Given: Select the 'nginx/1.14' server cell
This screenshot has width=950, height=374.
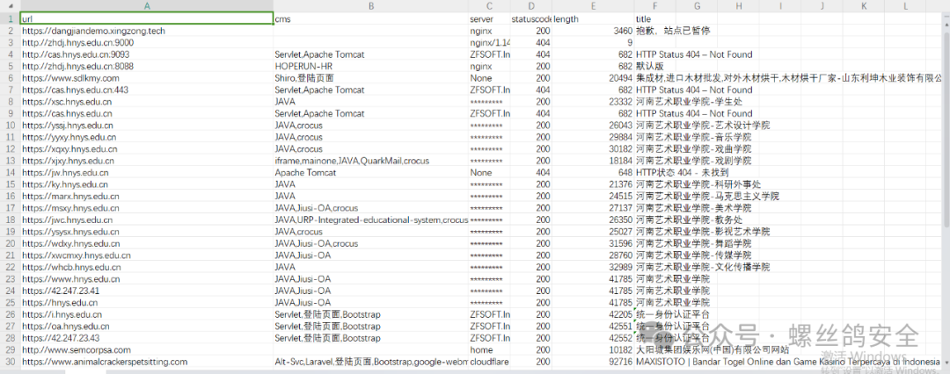Looking at the screenshot, I should tap(489, 42).
